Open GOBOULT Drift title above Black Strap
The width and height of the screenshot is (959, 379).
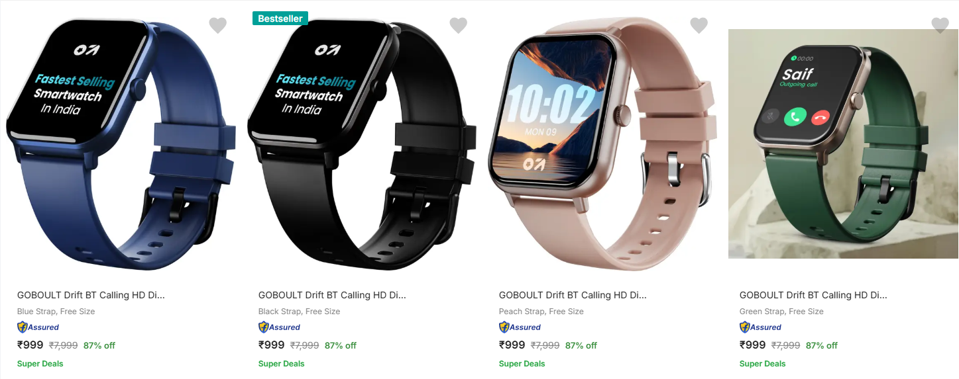click(x=332, y=295)
